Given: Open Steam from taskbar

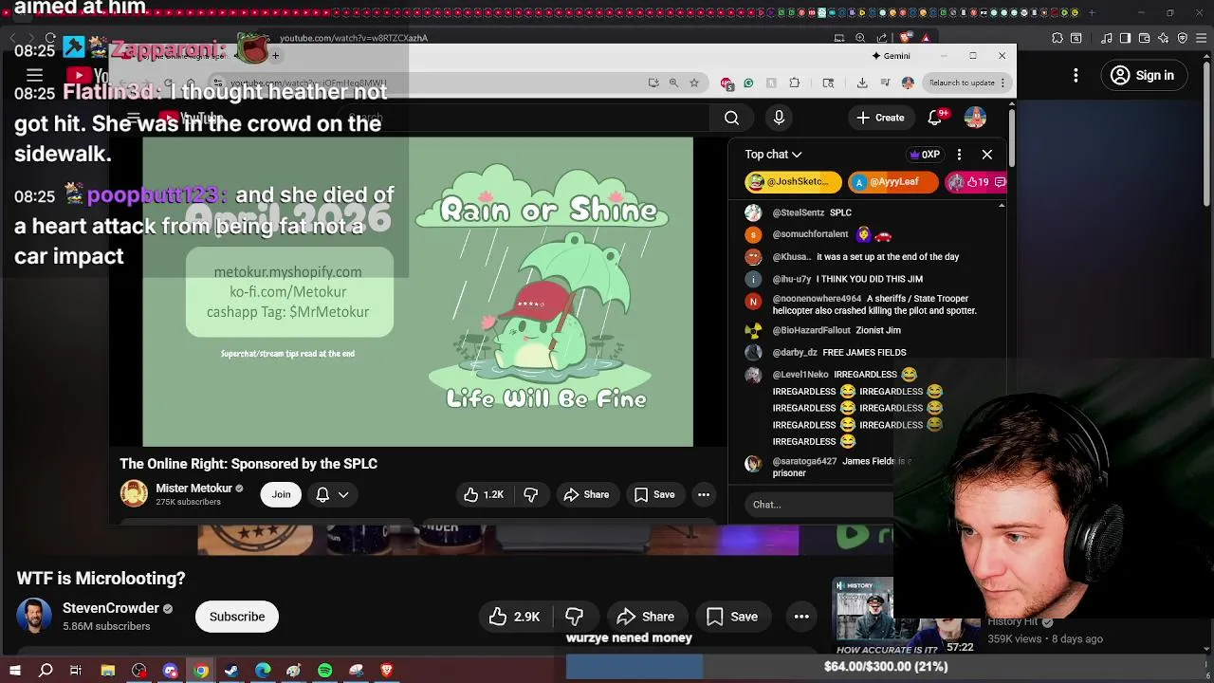Looking at the screenshot, I should pyautogui.click(x=232, y=671).
